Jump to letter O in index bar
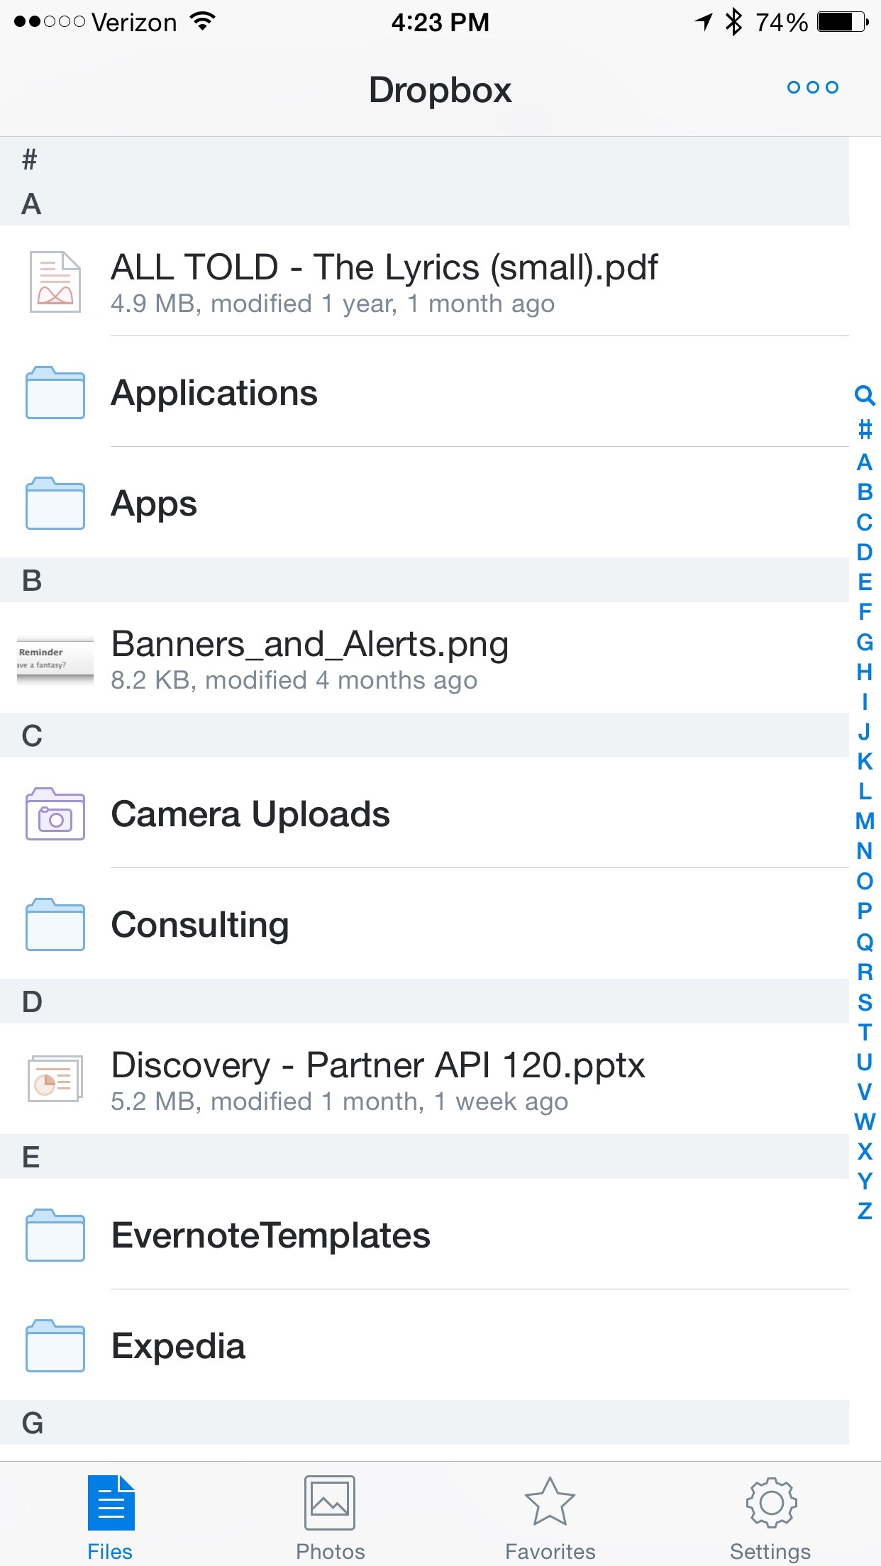The height and width of the screenshot is (1566, 881). [865, 882]
